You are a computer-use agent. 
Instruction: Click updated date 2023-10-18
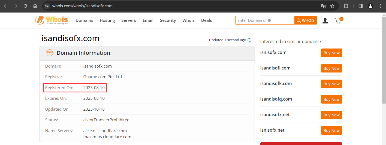[x=94, y=109]
